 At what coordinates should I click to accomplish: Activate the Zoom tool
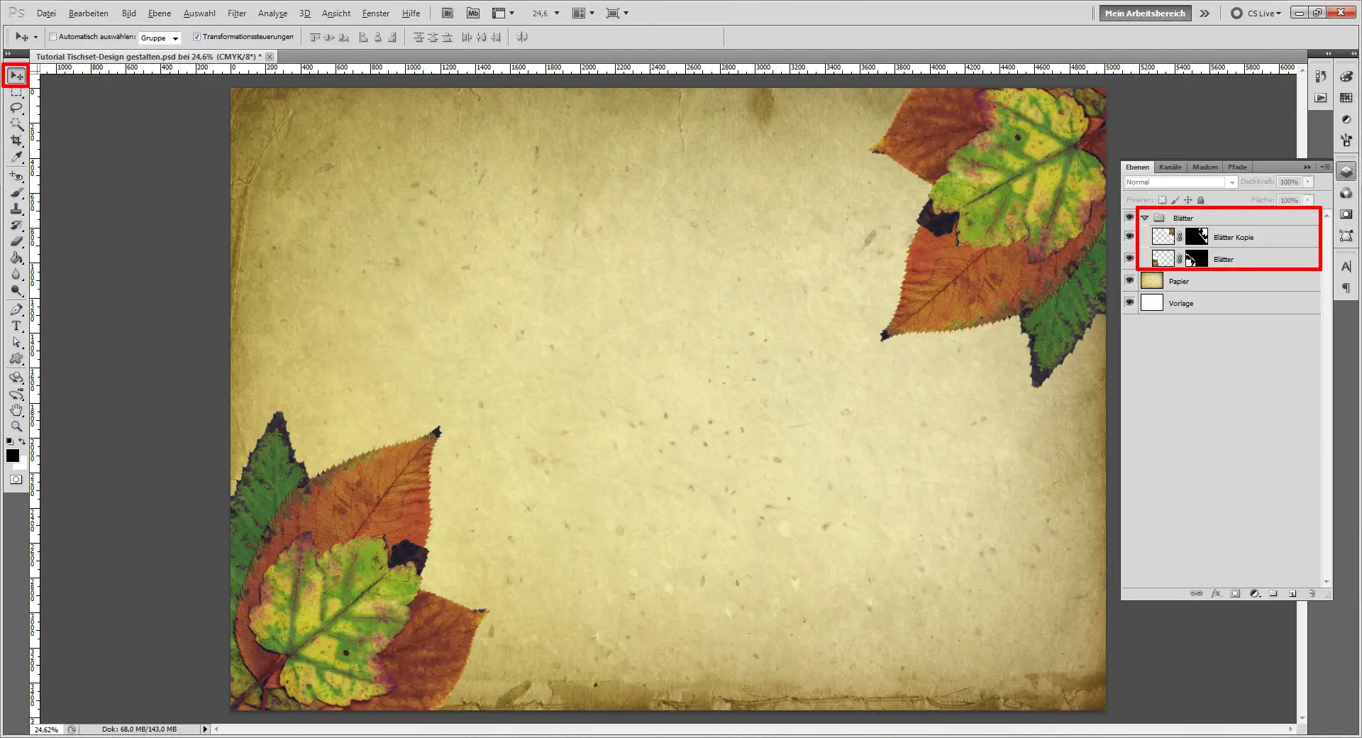(x=16, y=426)
